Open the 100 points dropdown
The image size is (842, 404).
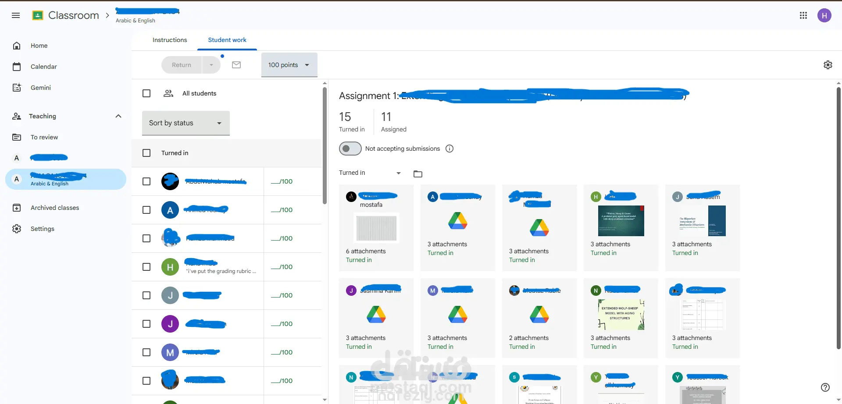289,65
